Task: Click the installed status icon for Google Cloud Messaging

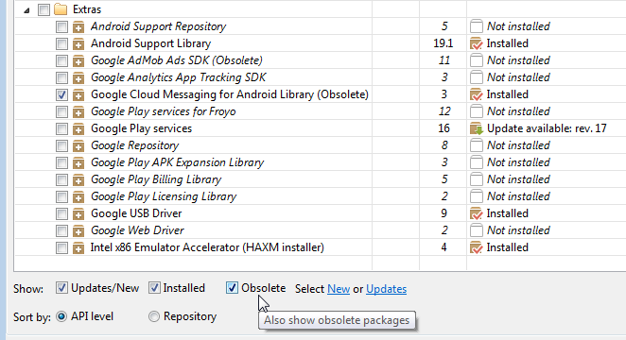Action: click(x=477, y=94)
